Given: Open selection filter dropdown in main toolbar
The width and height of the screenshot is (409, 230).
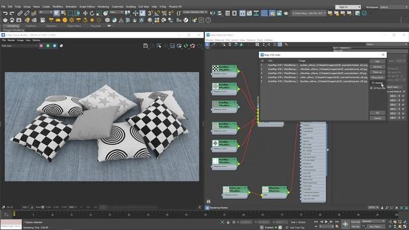Looking at the screenshot, I should [x=45, y=12].
